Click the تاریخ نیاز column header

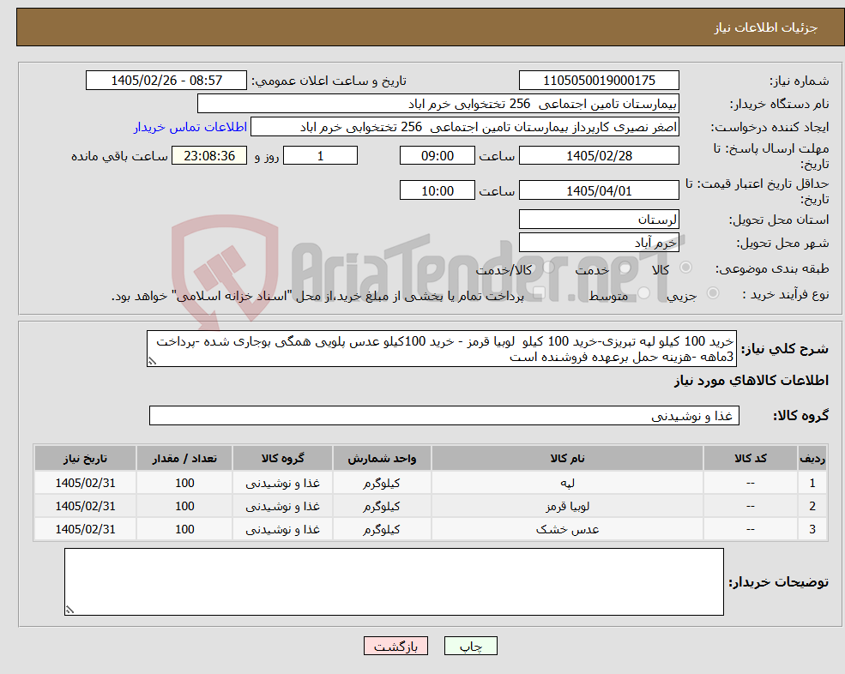[x=85, y=458]
